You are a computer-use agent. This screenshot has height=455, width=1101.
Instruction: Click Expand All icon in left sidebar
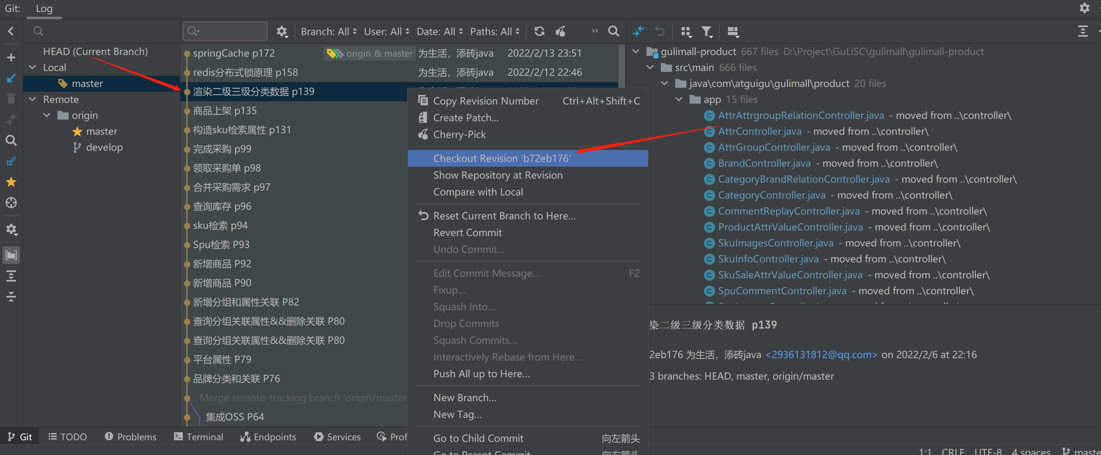[x=11, y=276]
